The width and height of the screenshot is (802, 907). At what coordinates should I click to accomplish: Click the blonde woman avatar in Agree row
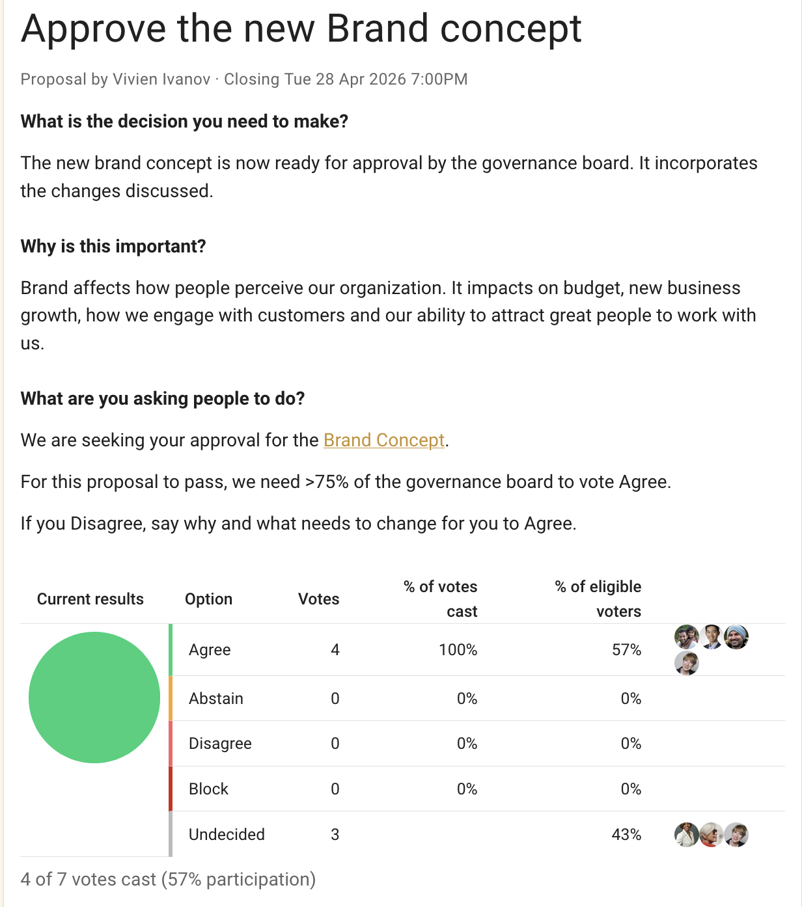pyautogui.click(x=687, y=663)
